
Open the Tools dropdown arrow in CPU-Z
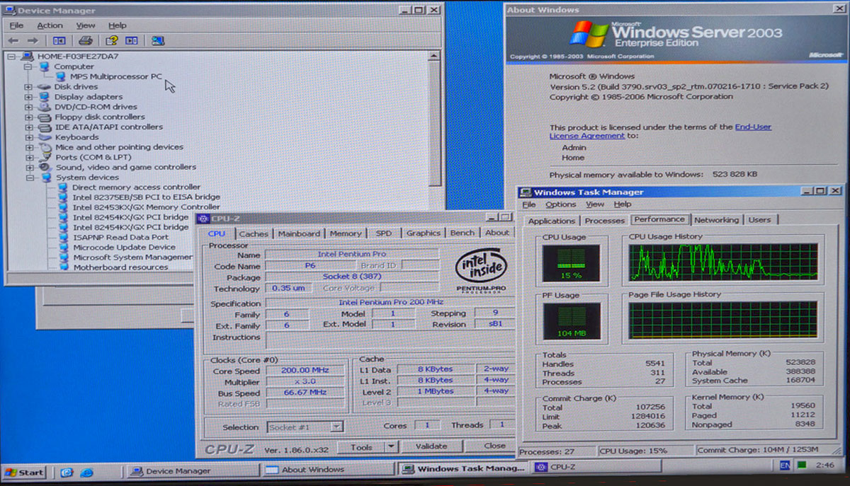(x=391, y=446)
